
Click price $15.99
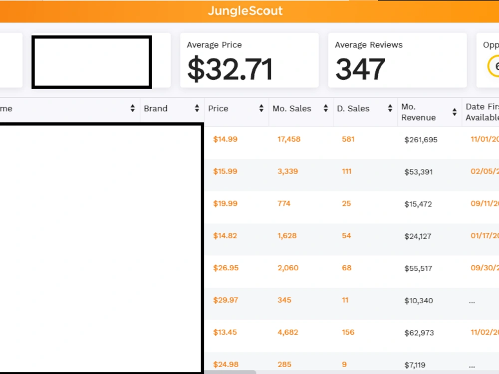click(x=226, y=171)
